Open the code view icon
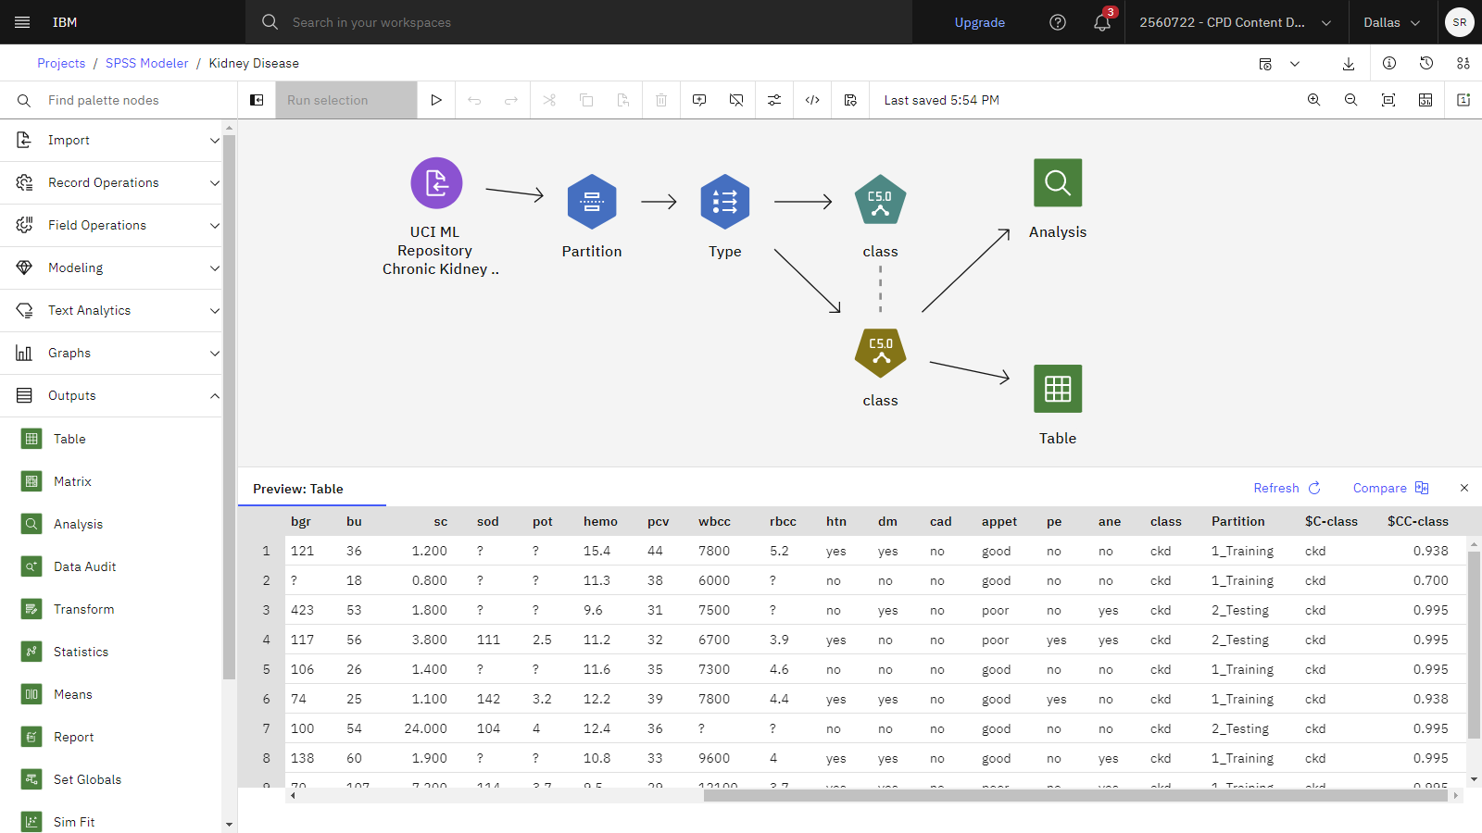 coord(812,100)
